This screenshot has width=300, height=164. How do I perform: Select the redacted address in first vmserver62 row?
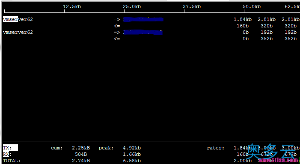[143, 19]
